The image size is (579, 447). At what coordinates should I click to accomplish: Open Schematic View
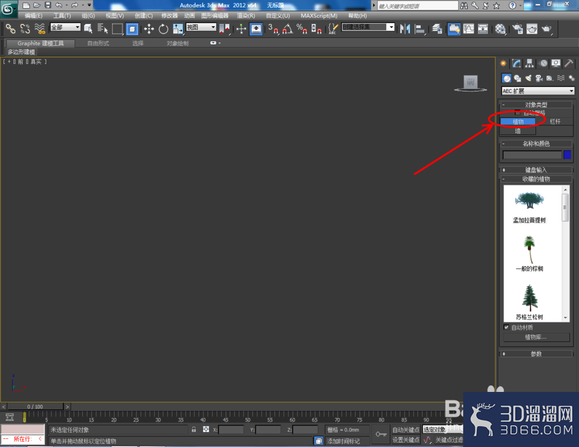click(483, 28)
